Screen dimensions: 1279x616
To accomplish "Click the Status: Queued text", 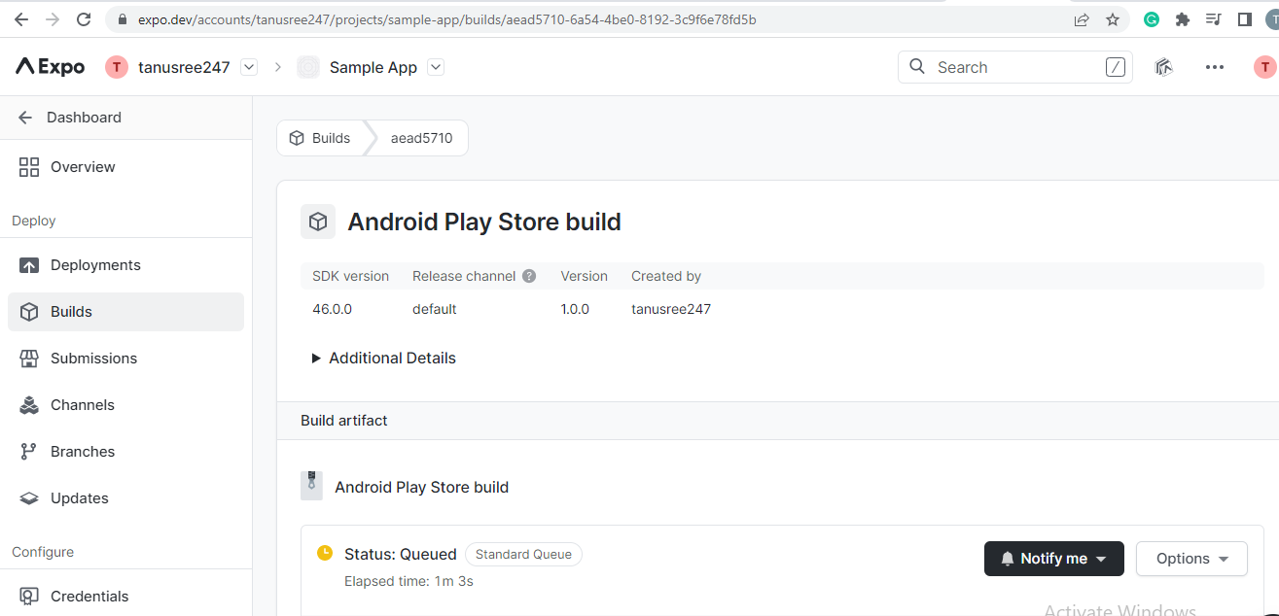I will click(x=401, y=554).
